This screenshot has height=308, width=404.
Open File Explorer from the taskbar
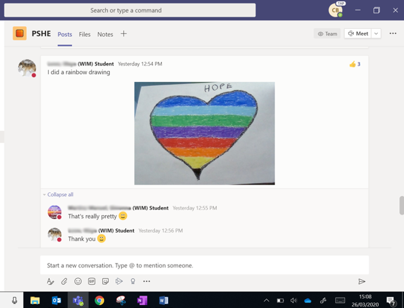pyautogui.click(x=35, y=300)
